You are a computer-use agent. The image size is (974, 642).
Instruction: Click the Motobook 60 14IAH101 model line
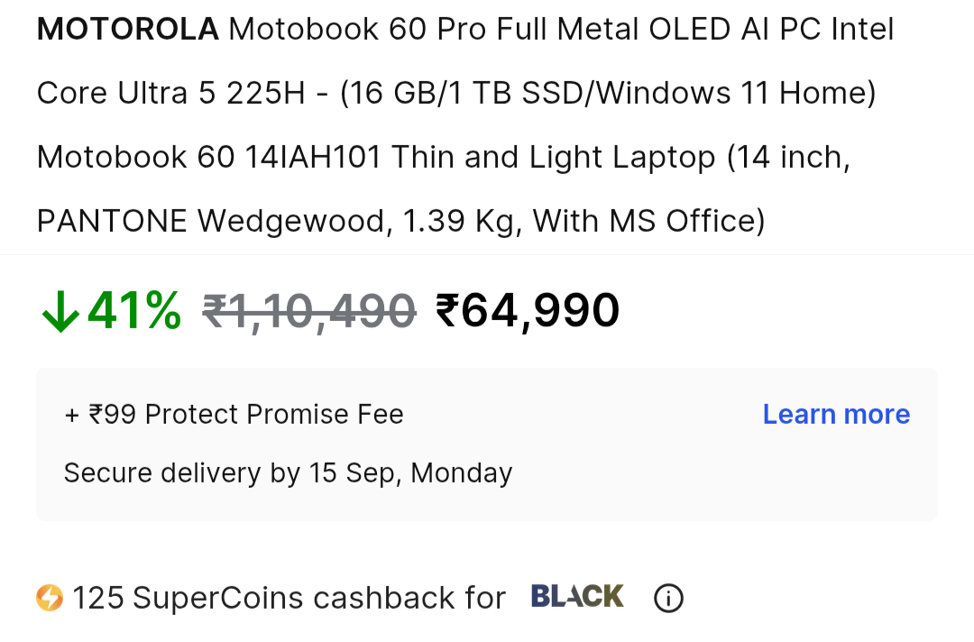[x=443, y=157]
